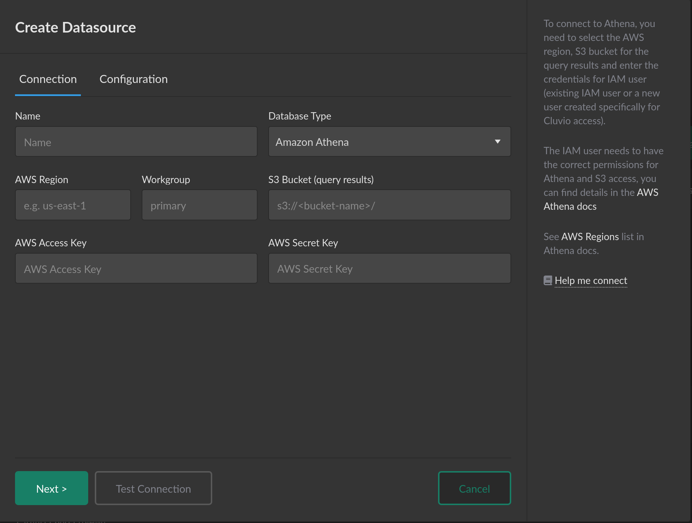Click the Test Connection button
Image resolution: width=692 pixels, height=523 pixels.
[153, 488]
